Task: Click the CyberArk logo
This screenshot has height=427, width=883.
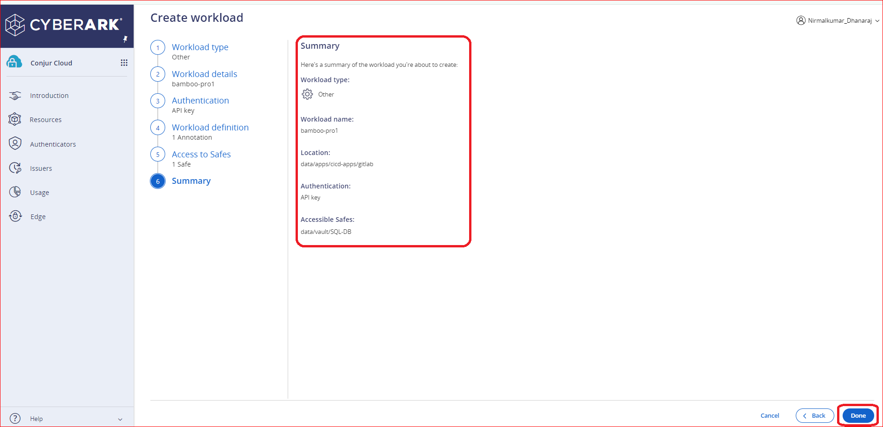Action: point(64,25)
